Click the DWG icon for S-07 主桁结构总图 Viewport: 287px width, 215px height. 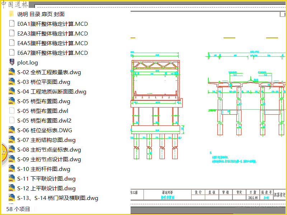[11, 140]
